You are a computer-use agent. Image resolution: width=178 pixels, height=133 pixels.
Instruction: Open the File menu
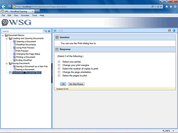pyautogui.click(x=3, y=16)
